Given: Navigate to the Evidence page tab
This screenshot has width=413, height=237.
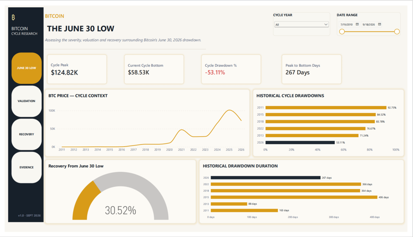Looking at the screenshot, I should pyautogui.click(x=27, y=167).
